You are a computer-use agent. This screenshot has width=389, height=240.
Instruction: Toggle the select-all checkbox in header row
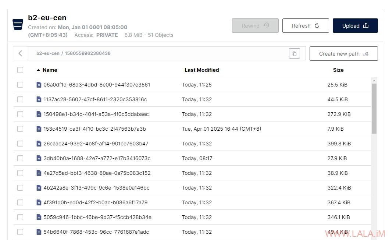20,70
